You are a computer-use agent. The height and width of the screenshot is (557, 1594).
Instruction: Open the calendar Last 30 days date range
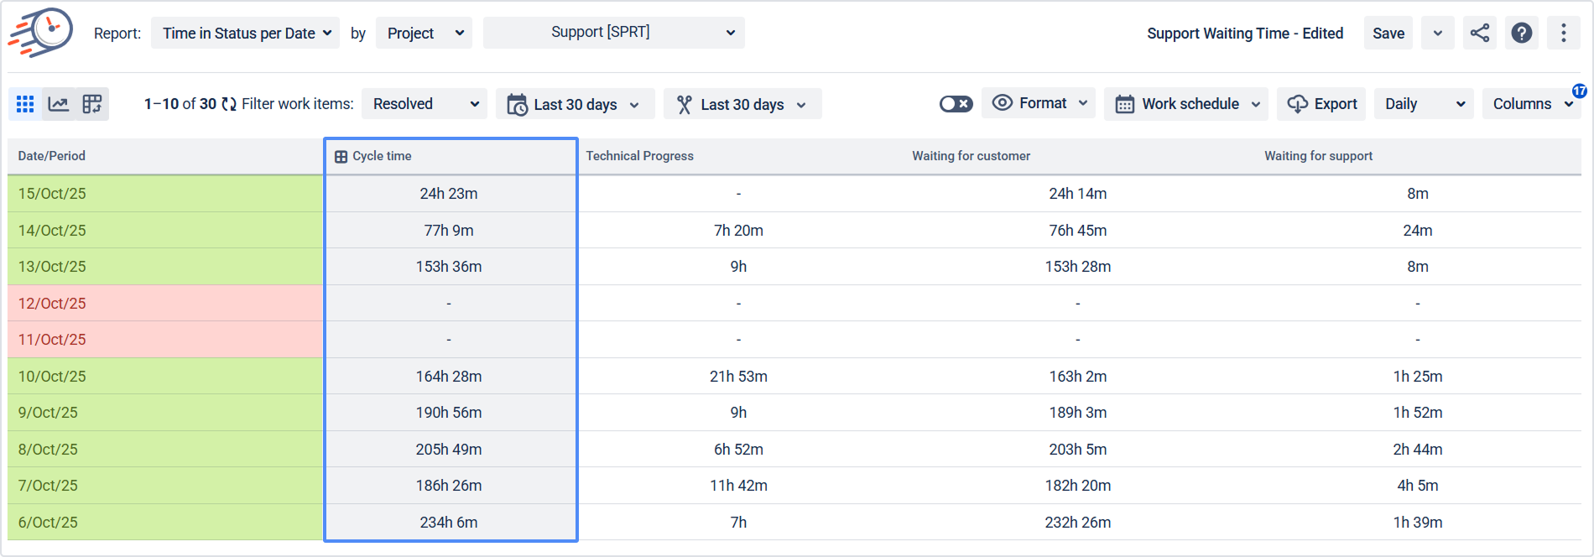pos(576,104)
